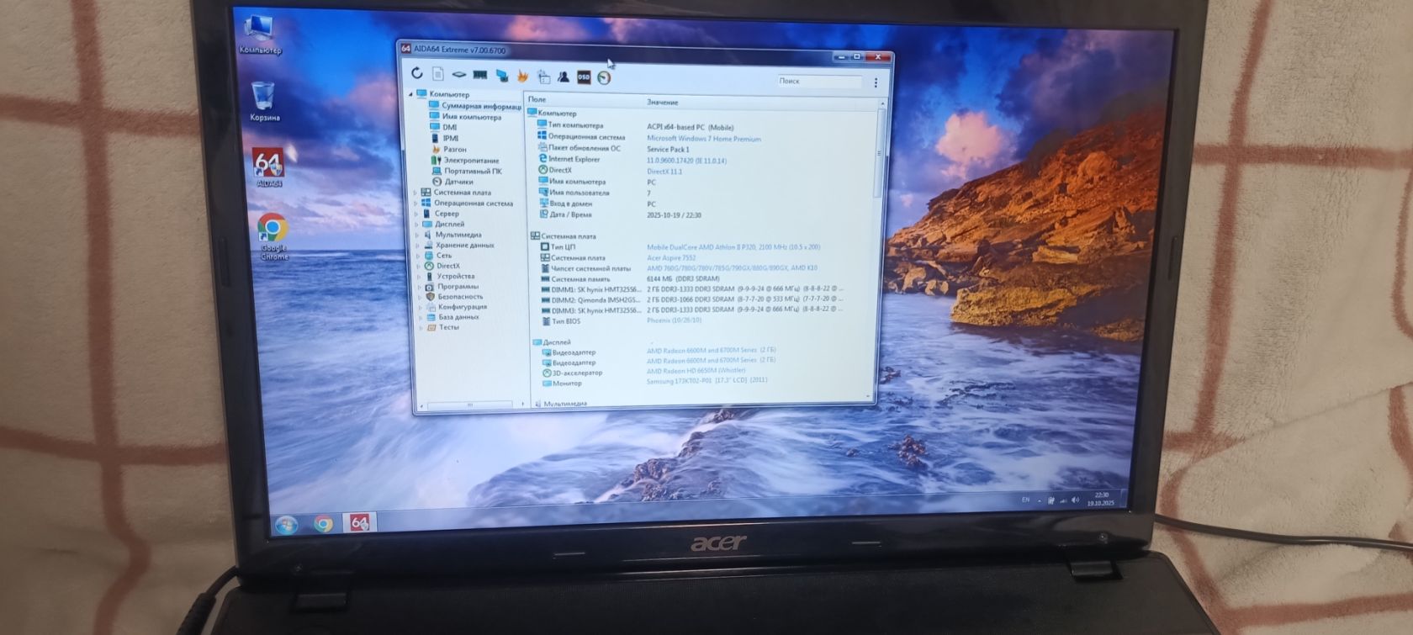This screenshot has height=635, width=1413.
Task: Click the EN language indicator in tray
Action: tap(1025, 500)
